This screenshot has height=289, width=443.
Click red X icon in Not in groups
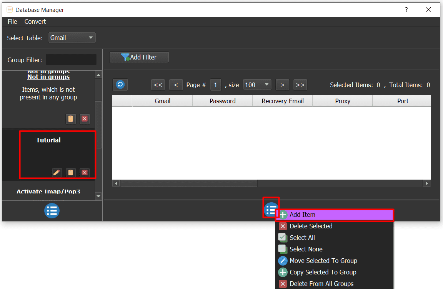tap(85, 119)
